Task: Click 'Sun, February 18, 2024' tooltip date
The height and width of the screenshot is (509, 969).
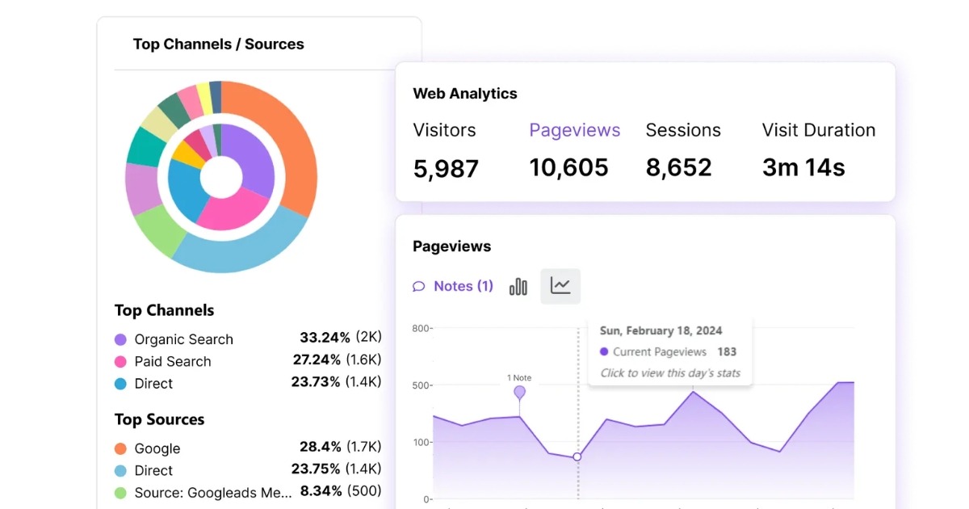Action: pyautogui.click(x=661, y=330)
